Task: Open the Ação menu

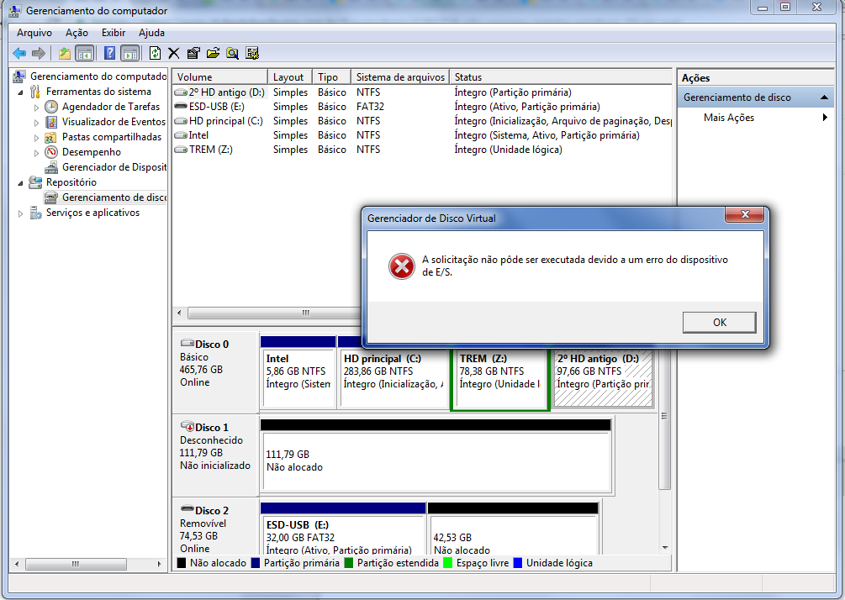Action: [x=77, y=33]
